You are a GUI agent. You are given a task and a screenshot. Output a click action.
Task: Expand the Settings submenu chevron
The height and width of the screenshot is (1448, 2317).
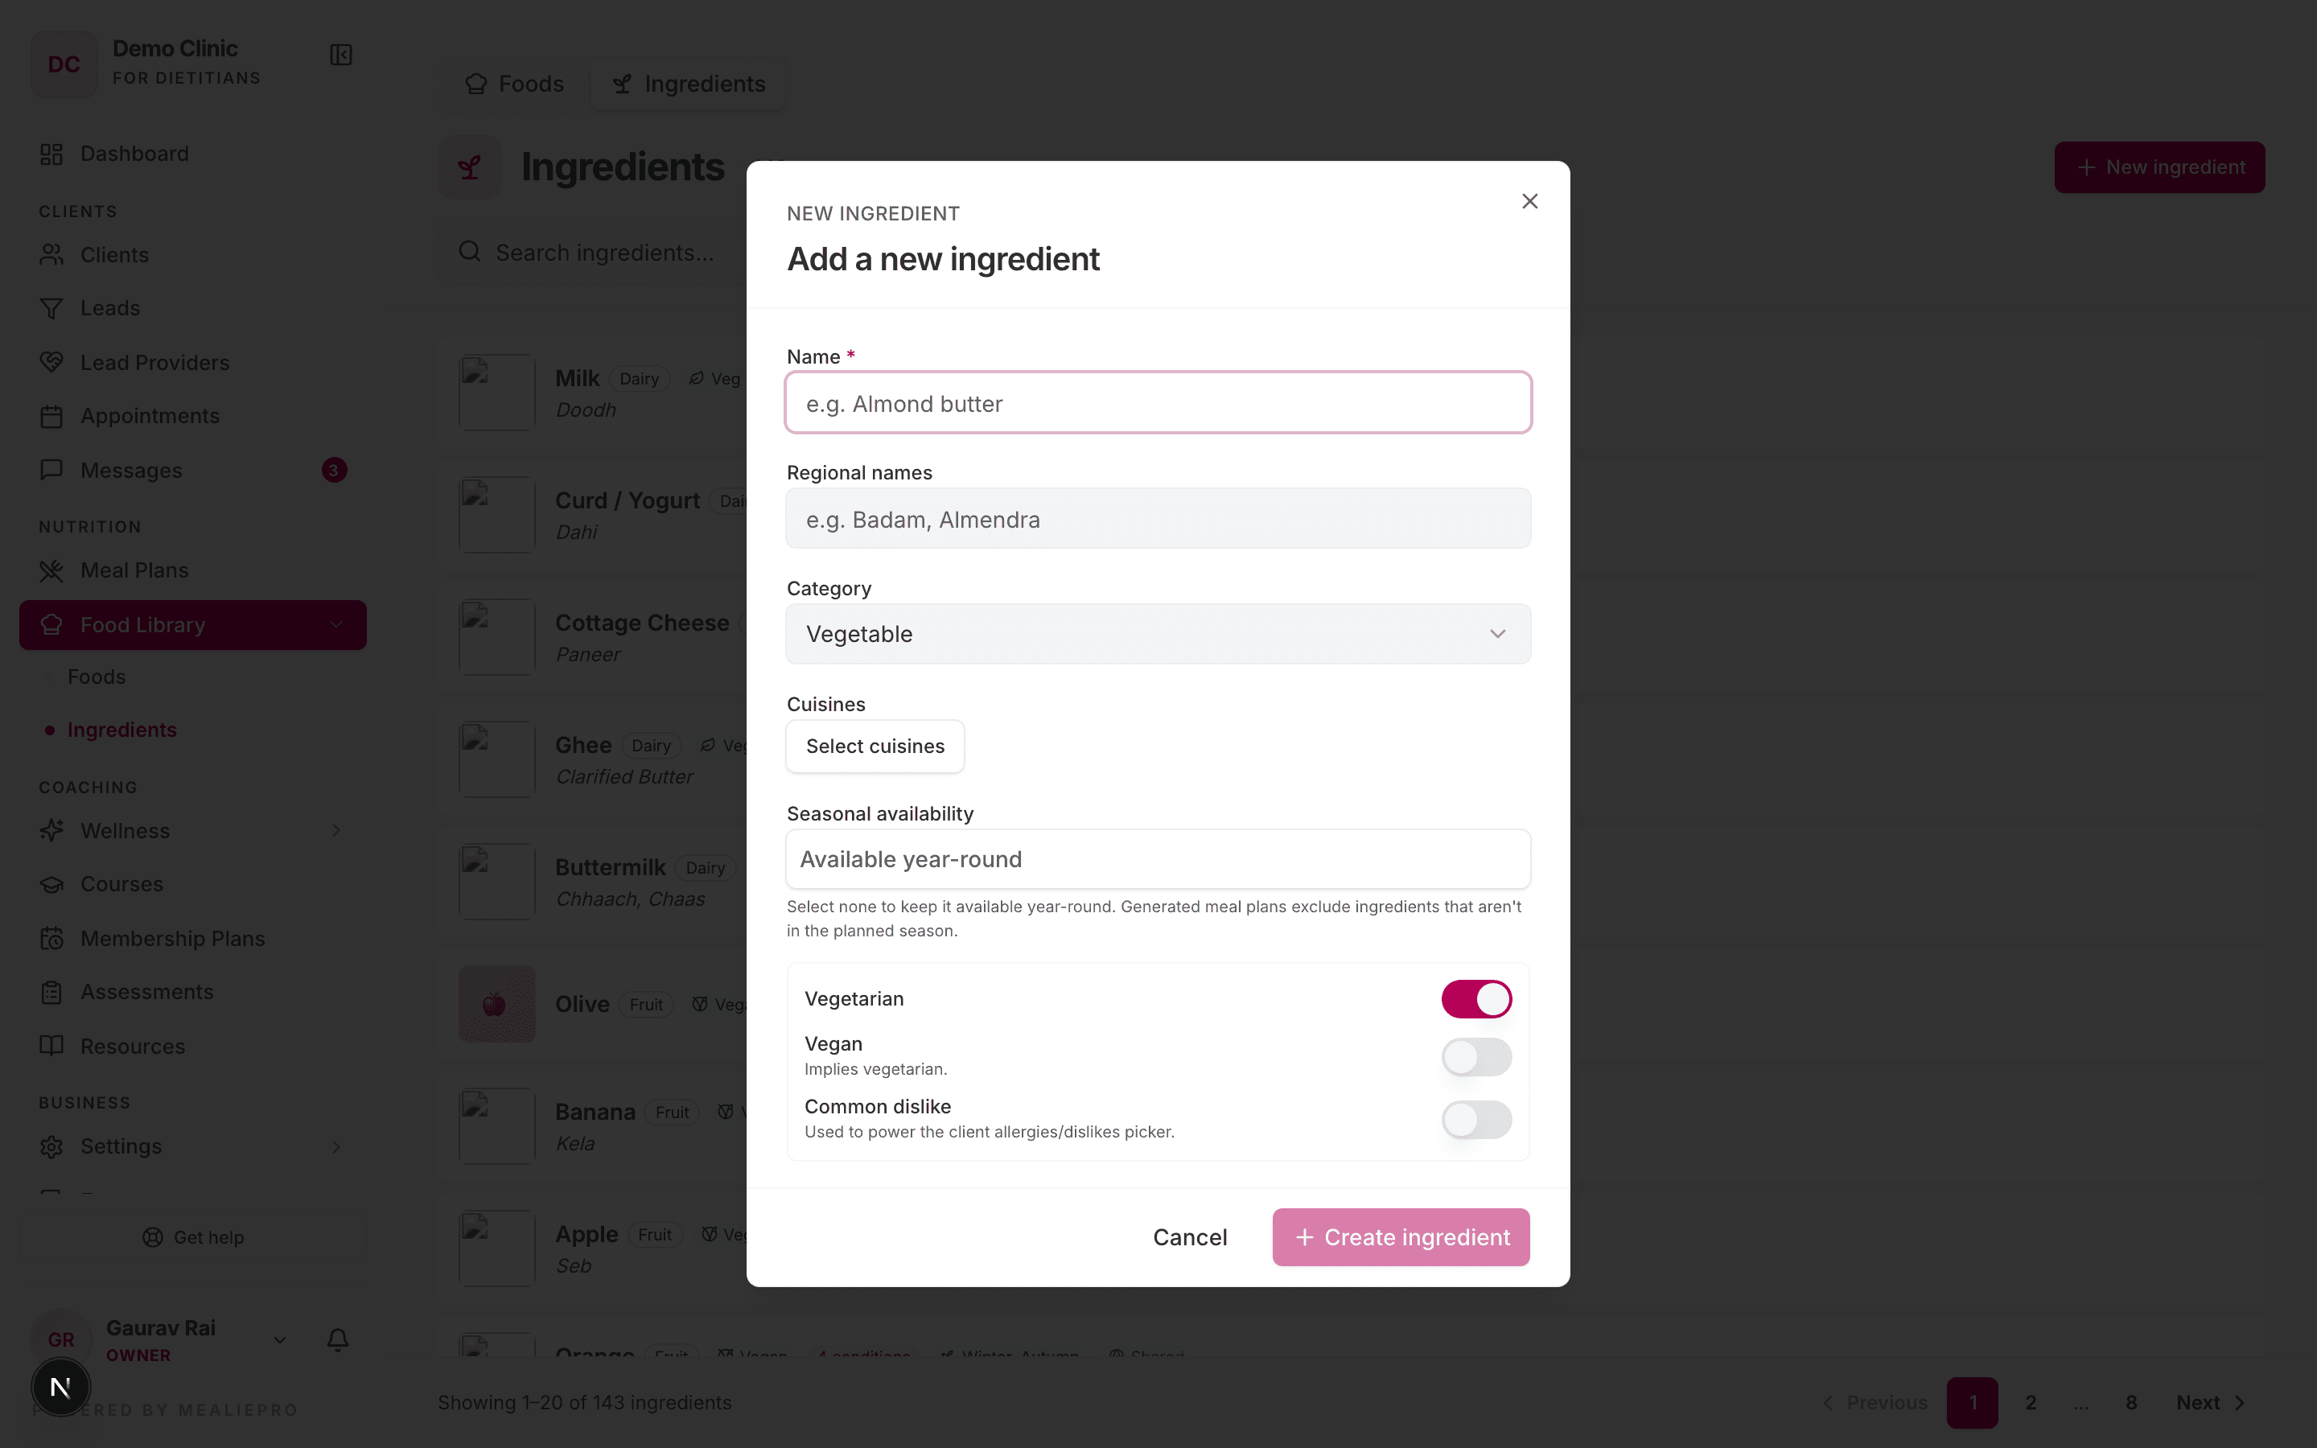pos(336,1146)
